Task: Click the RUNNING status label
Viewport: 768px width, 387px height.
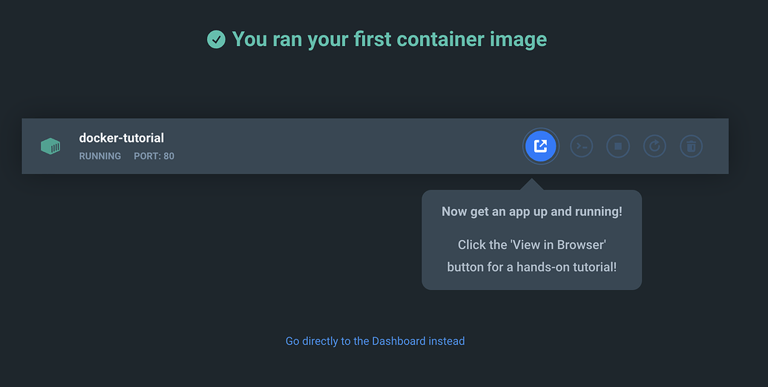Action: tap(100, 156)
